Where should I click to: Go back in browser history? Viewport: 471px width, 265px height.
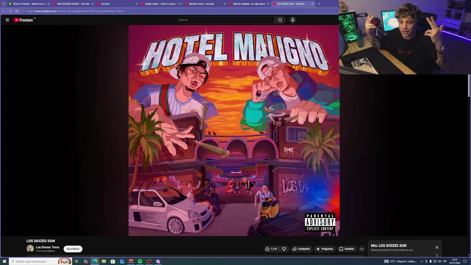pyautogui.click(x=4, y=11)
